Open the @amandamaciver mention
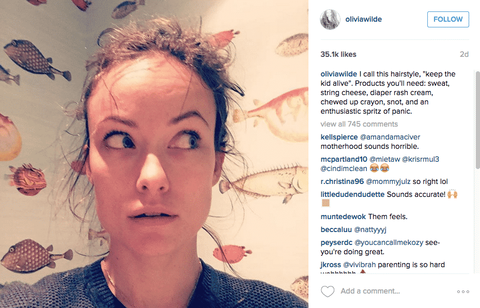This screenshot has width=480, height=308. coord(390,137)
